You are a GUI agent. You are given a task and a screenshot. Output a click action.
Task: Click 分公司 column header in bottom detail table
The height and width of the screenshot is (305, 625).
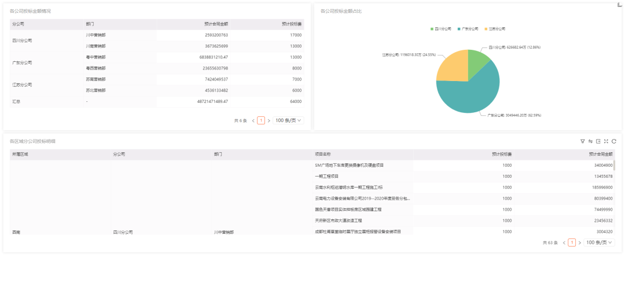point(161,155)
